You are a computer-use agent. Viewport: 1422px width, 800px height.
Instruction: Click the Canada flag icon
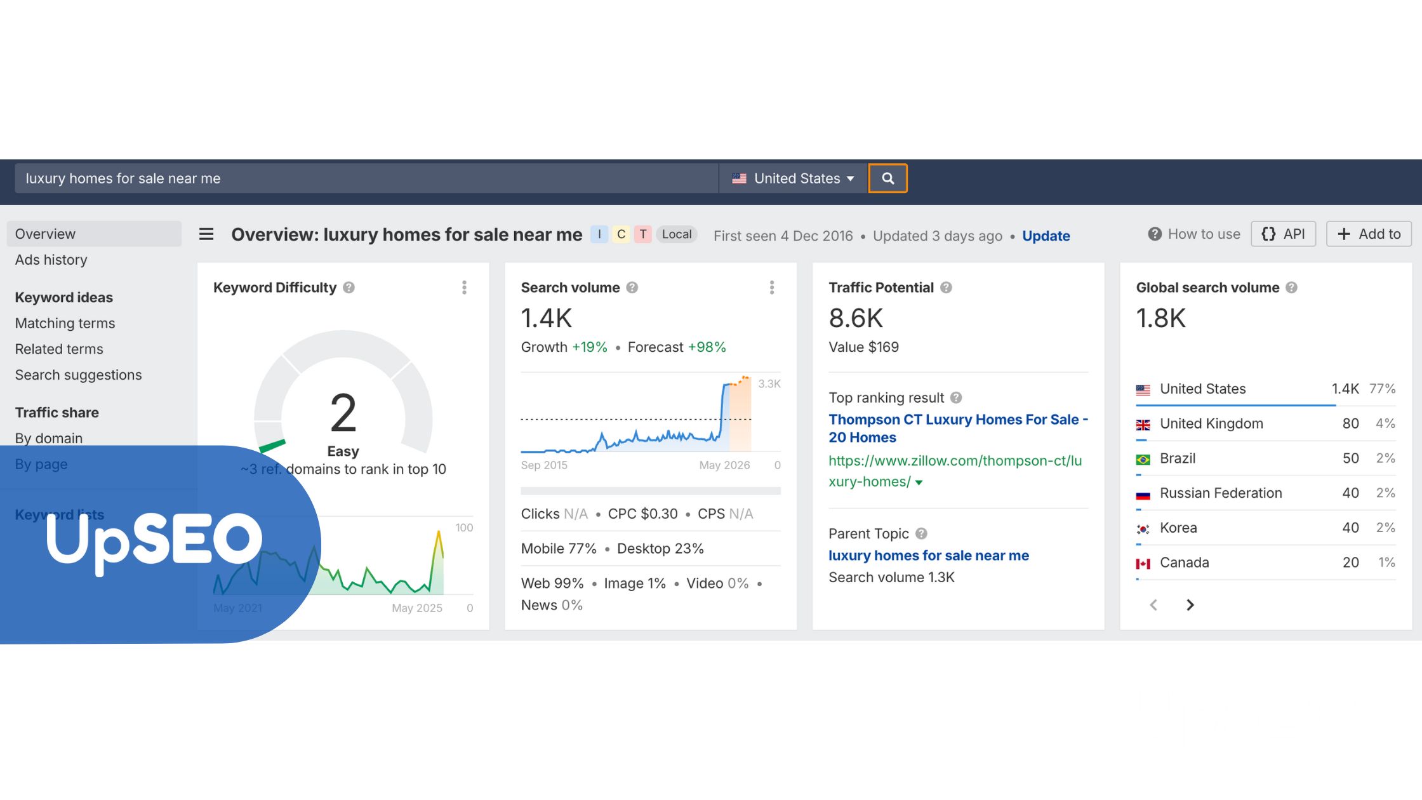(x=1143, y=563)
